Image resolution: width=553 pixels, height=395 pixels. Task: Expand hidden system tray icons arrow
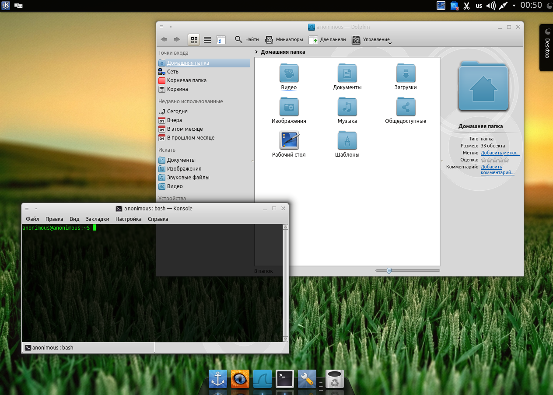pyautogui.click(x=514, y=6)
